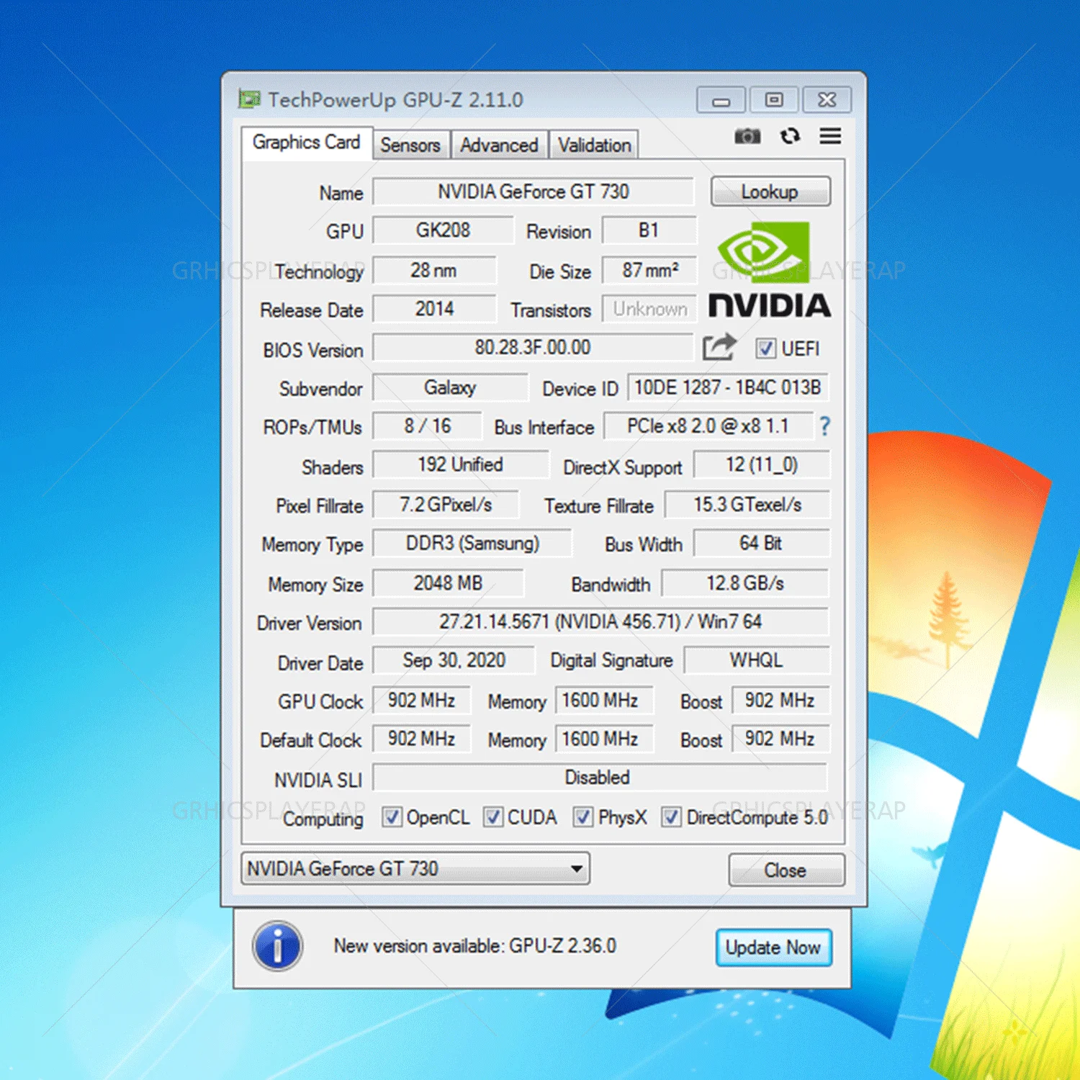Screen dimensions: 1080x1080
Task: Click the Device ID field
Action: (x=728, y=387)
